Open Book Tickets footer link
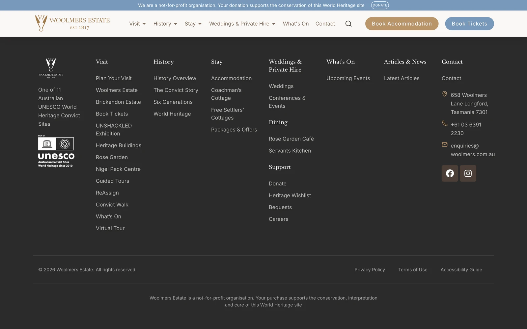The image size is (527, 329). coord(112,114)
